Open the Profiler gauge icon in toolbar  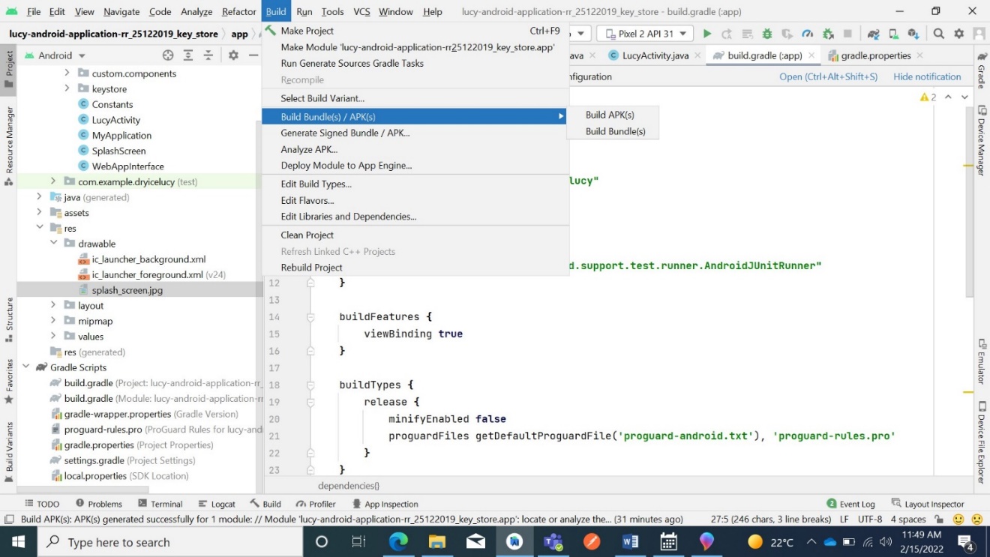tap(807, 34)
